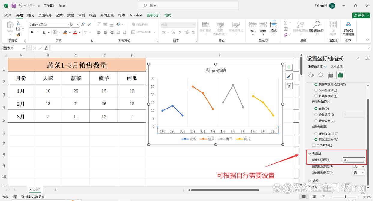Select 最大分类(G) radio option
Viewport: 373px width, 201px height.
[316, 121]
